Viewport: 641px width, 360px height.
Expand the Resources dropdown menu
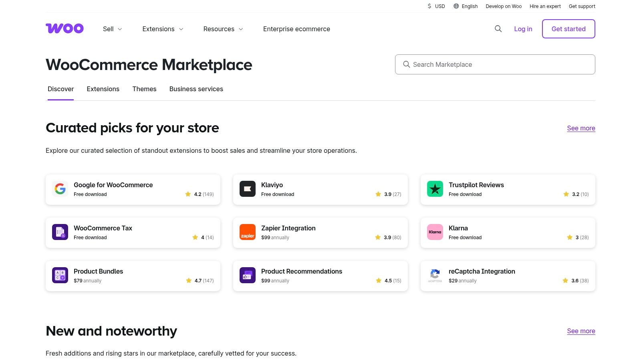tap(223, 29)
